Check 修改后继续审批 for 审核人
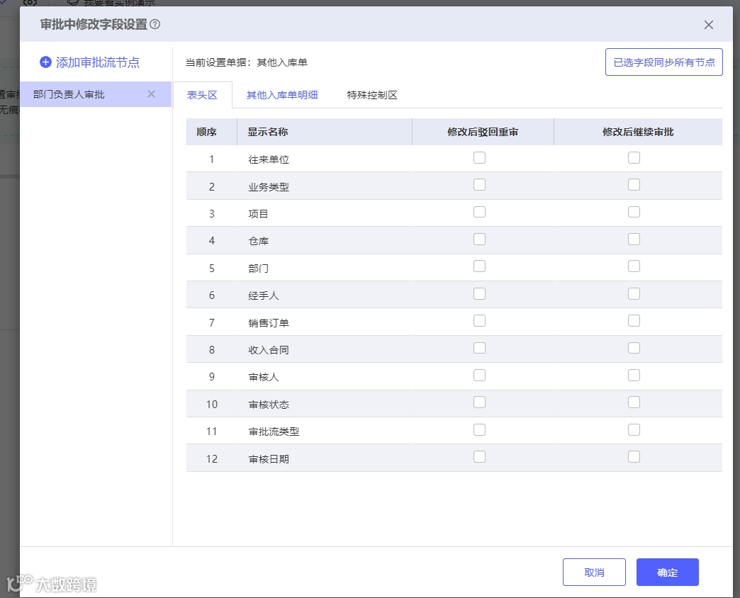Viewport: 740px width, 598px height. [x=634, y=376]
